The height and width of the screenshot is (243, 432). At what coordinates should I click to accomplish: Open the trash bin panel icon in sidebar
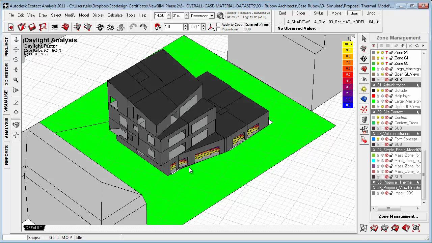pyautogui.click(x=364, y=119)
